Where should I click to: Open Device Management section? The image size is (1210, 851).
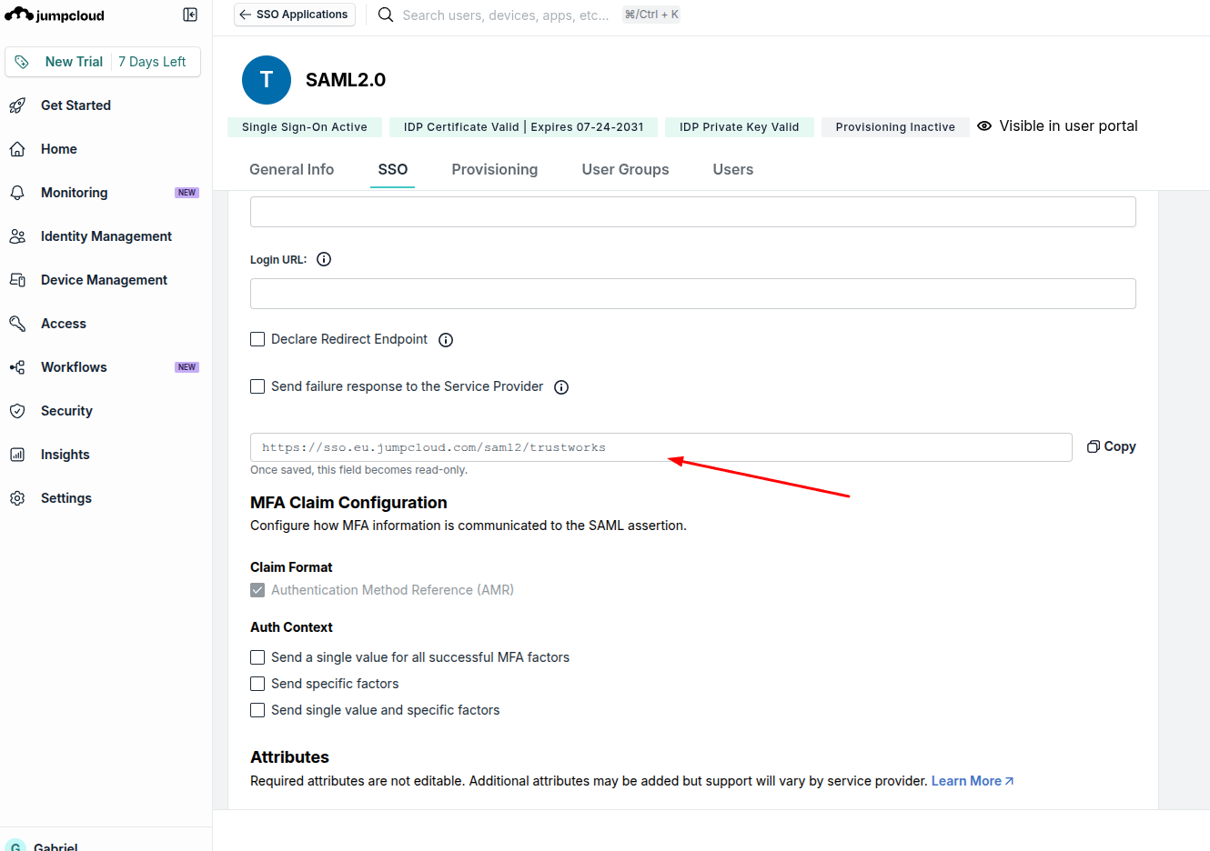pos(106,280)
